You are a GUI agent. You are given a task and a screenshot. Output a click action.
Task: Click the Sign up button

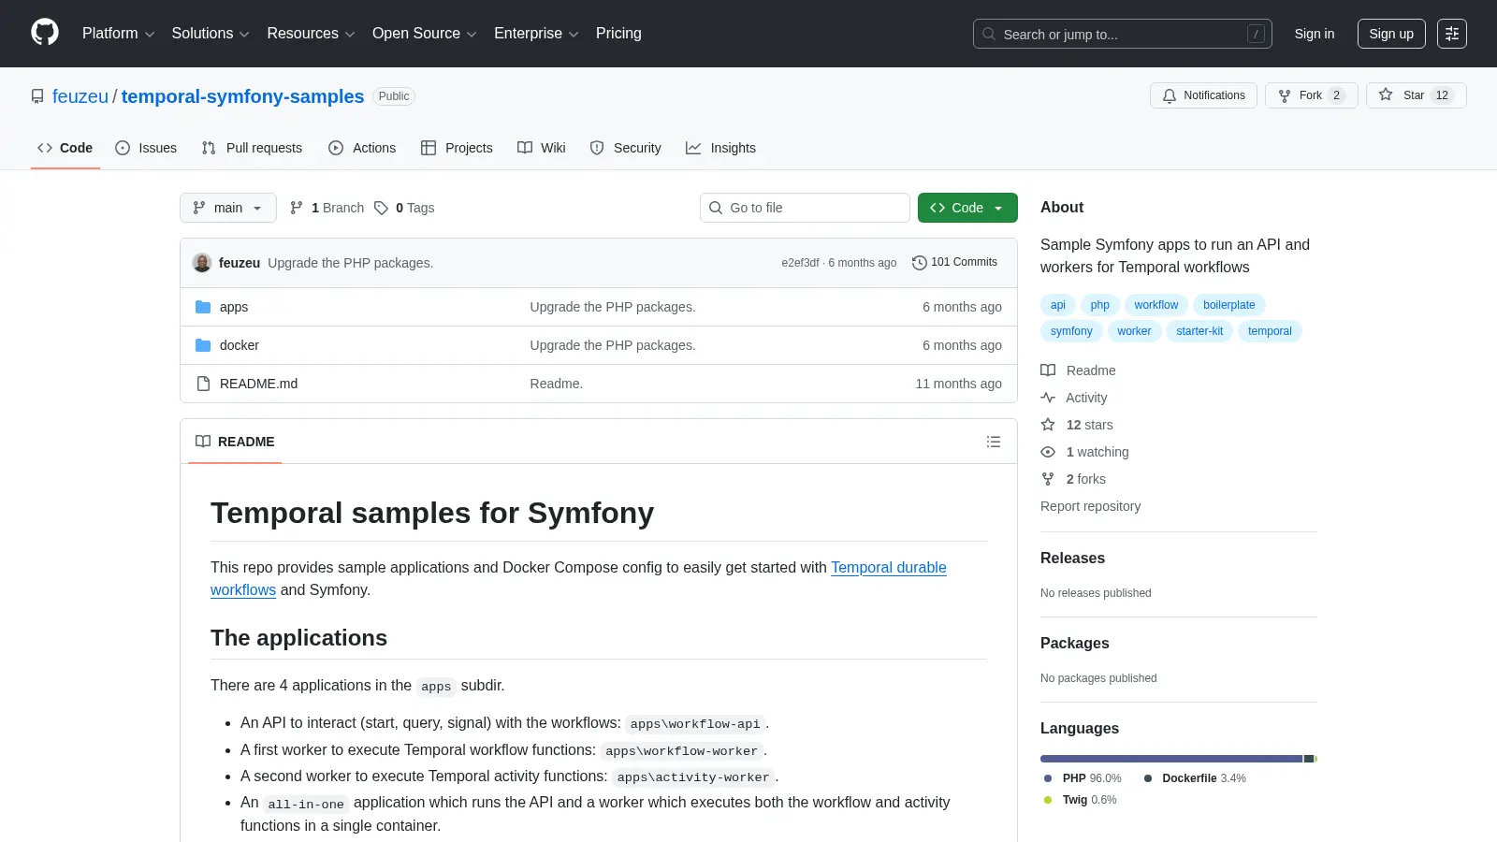click(x=1391, y=34)
